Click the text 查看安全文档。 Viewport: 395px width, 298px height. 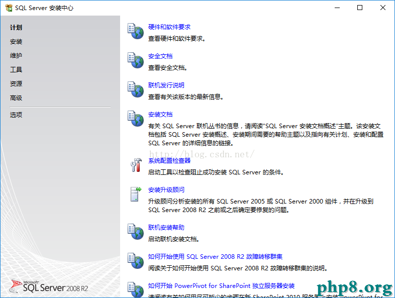[x=168, y=68]
